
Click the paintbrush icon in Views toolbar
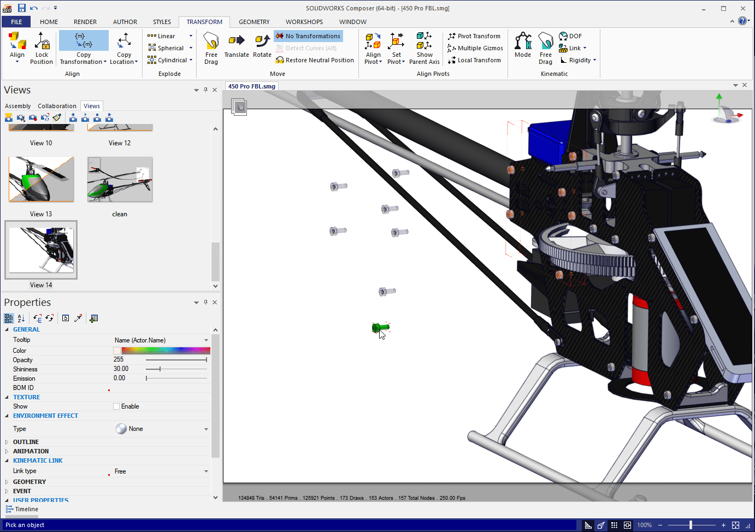pos(57,117)
